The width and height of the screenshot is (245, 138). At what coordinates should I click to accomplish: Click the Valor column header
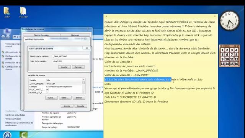pos(64,80)
